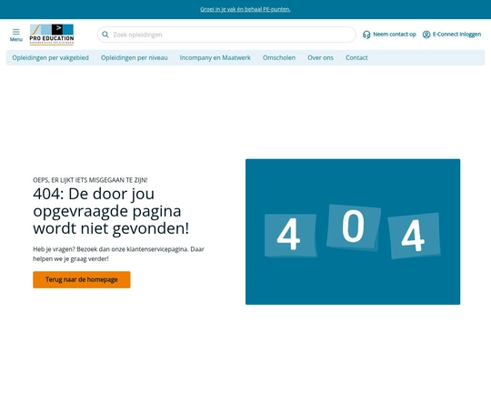Click Terug naar de homepage button

point(82,279)
